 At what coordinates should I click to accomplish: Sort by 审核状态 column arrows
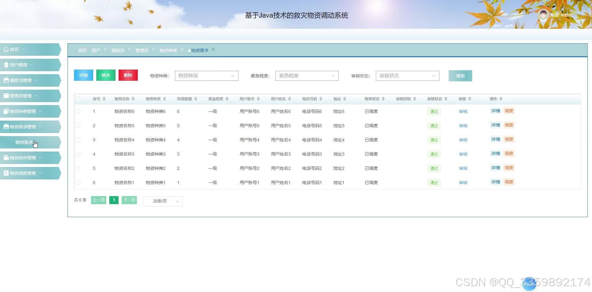[446, 99]
